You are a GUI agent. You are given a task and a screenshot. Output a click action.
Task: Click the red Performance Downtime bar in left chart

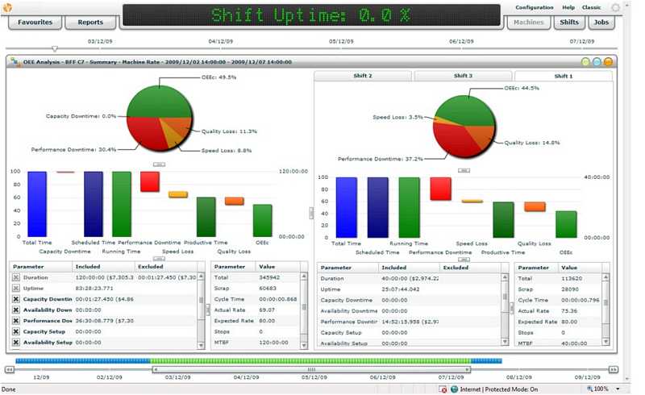point(150,181)
